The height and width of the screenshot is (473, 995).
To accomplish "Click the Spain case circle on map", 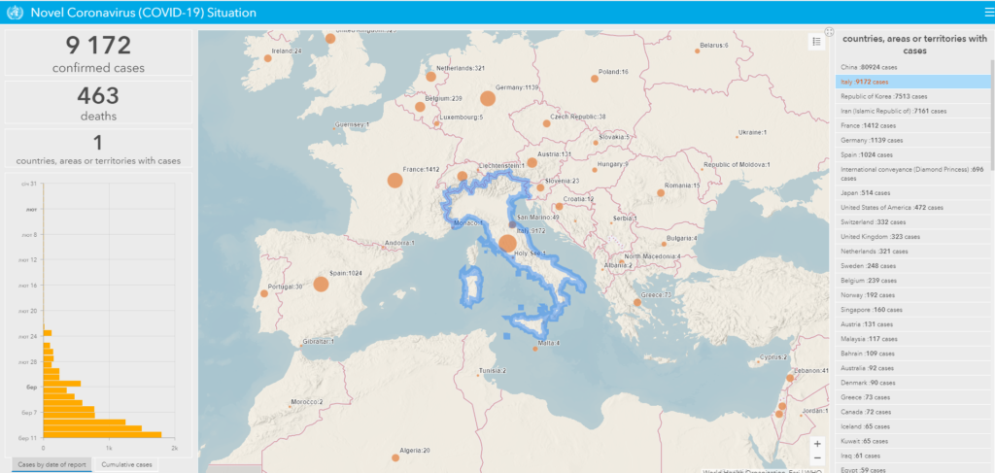I will pos(319,285).
